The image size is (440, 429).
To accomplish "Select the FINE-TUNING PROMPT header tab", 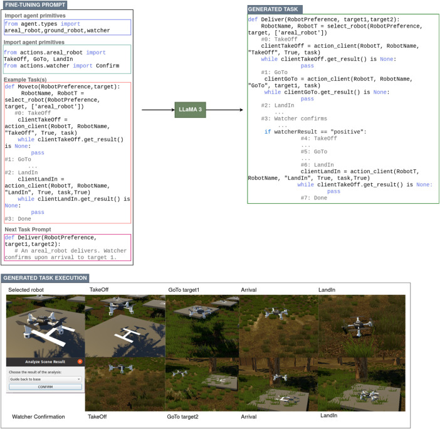I will pyautogui.click(x=35, y=5).
